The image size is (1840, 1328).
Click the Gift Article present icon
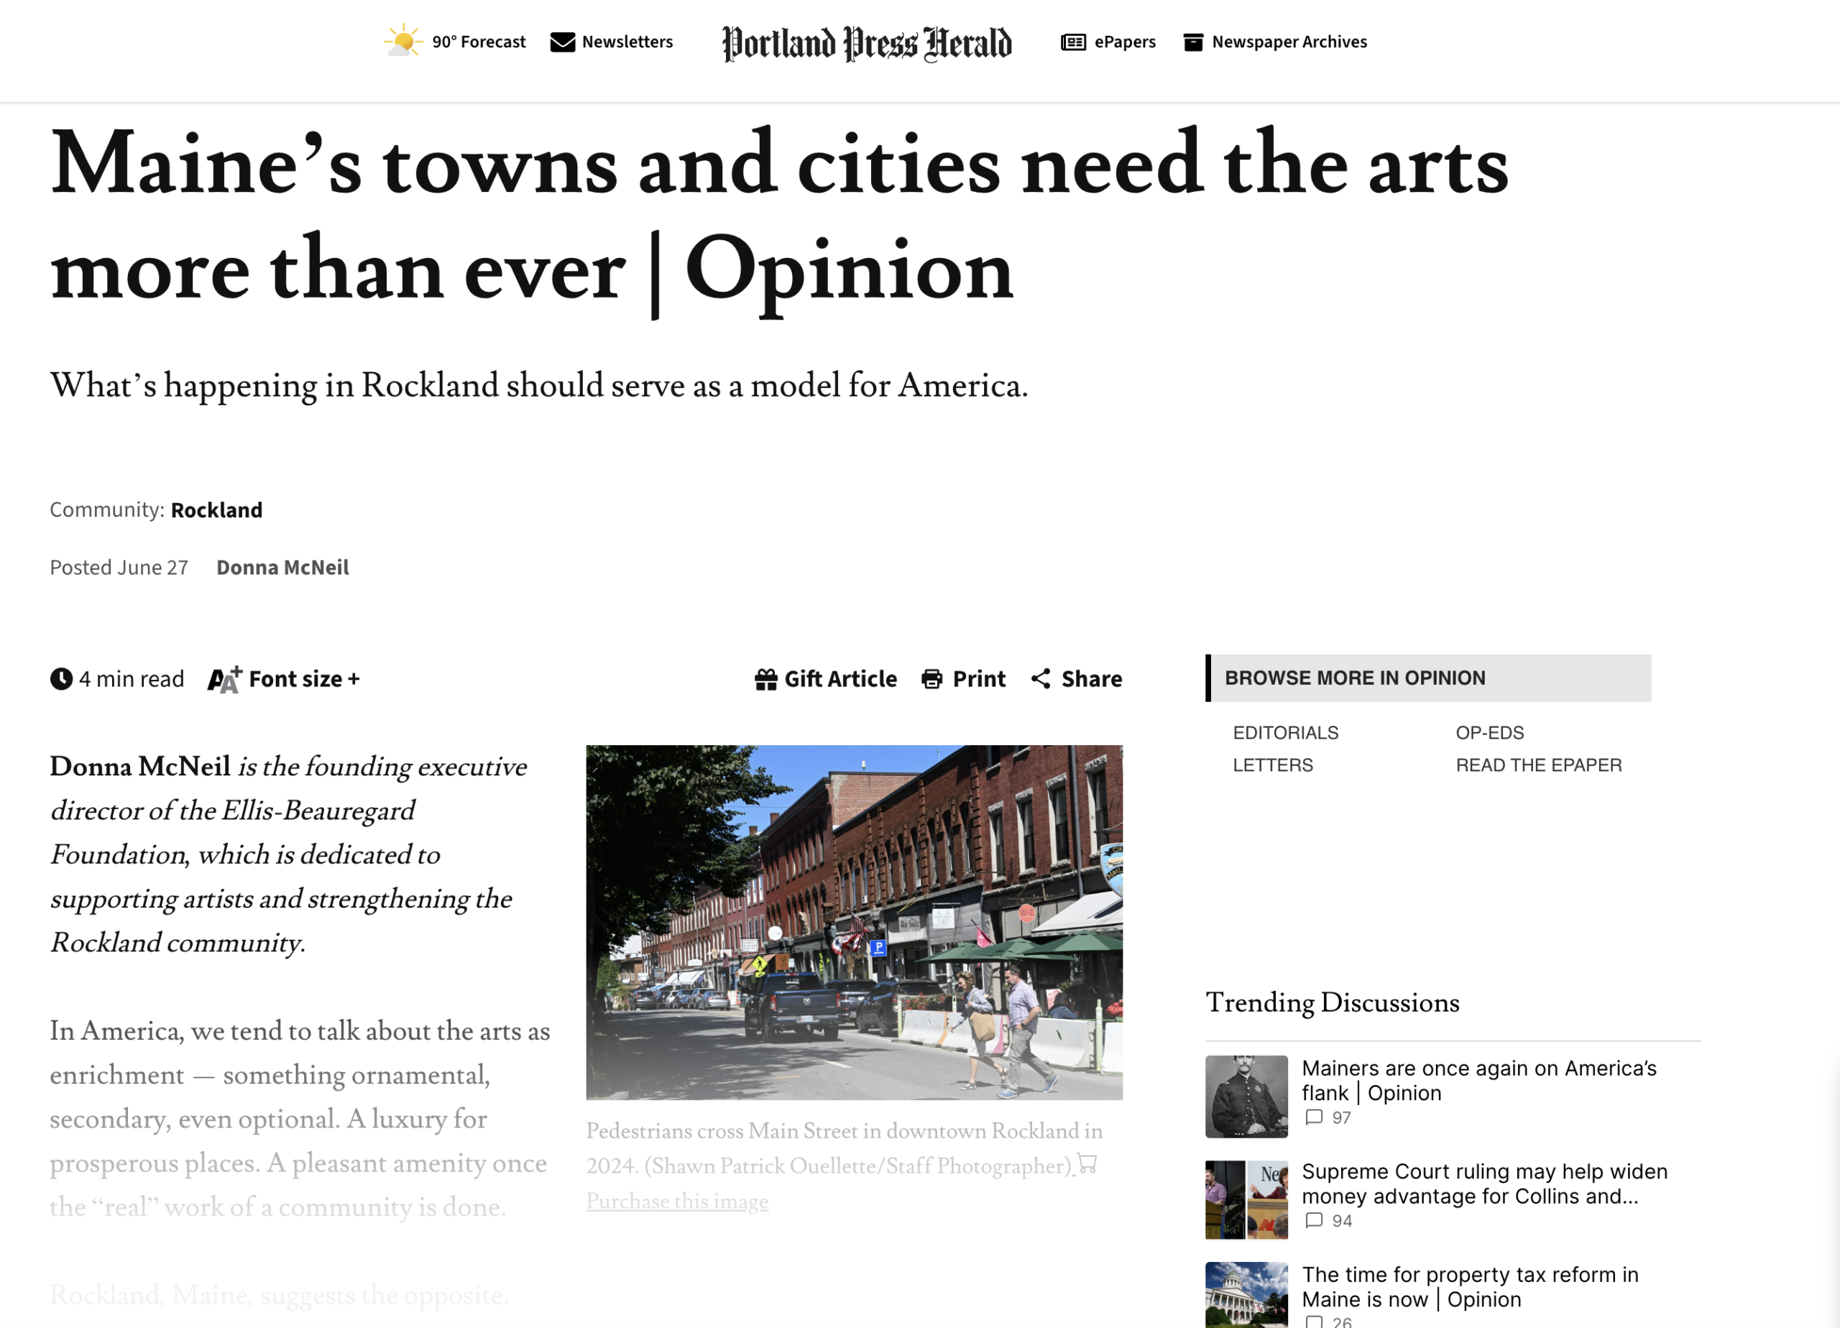pyautogui.click(x=766, y=679)
